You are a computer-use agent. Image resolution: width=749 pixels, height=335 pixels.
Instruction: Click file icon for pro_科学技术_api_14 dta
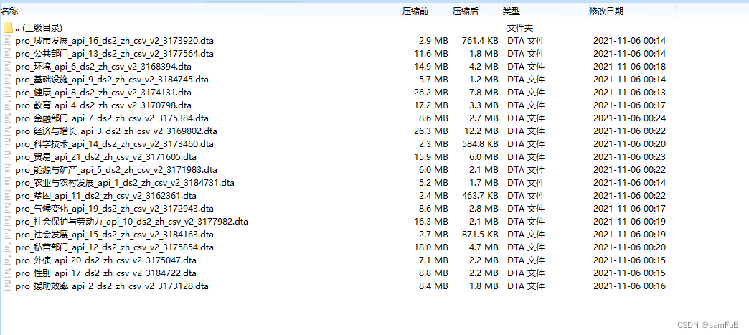coord(7,144)
